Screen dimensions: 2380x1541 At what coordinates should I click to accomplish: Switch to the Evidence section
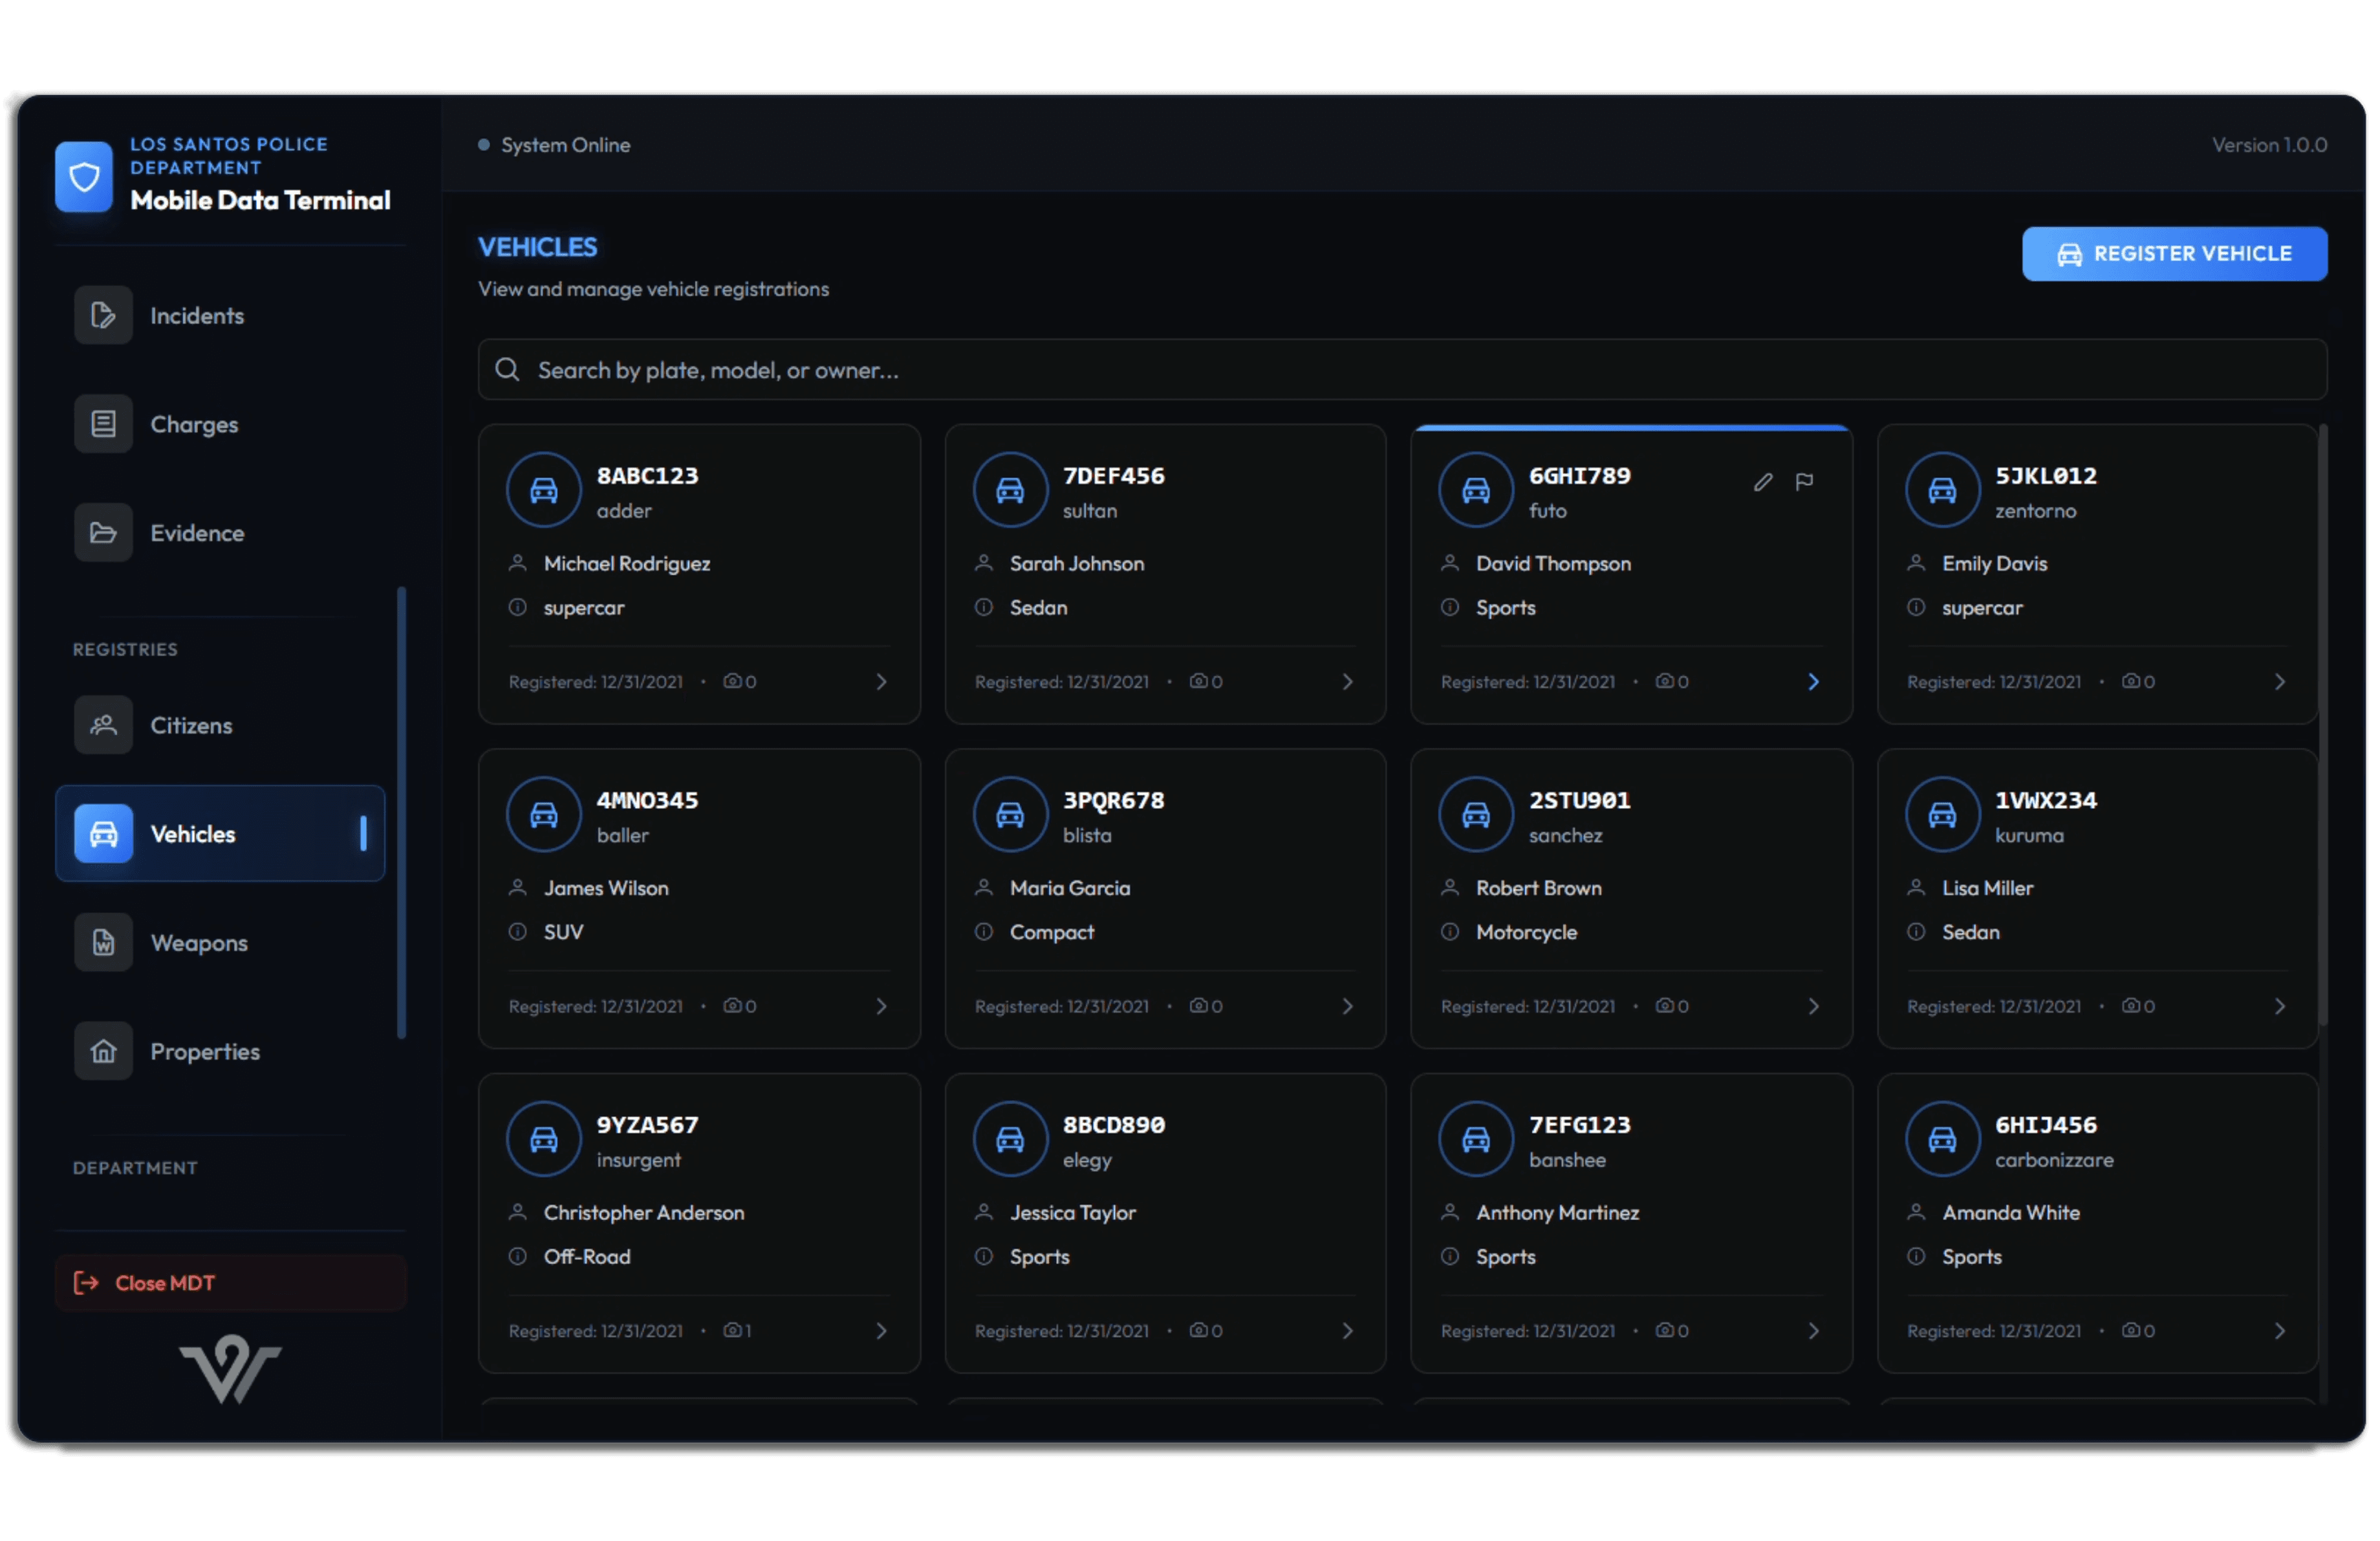click(220, 533)
